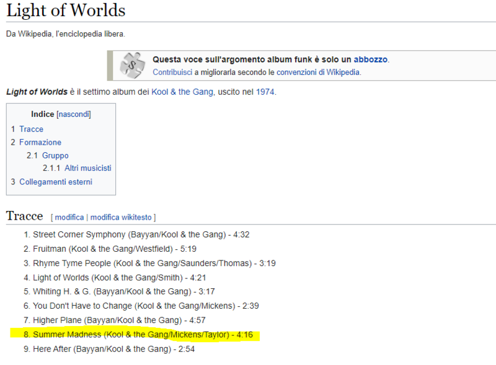Hide the Indice table of contents
The width and height of the screenshot is (496, 365).
click(x=74, y=114)
